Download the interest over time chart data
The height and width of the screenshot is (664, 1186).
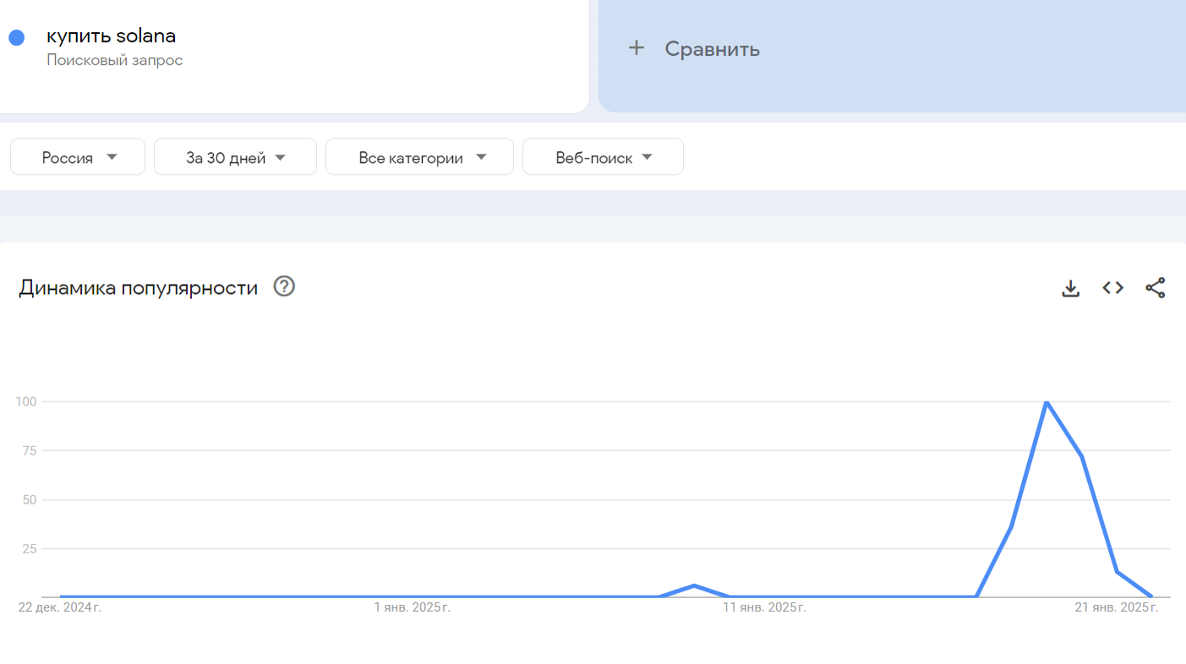tap(1070, 288)
